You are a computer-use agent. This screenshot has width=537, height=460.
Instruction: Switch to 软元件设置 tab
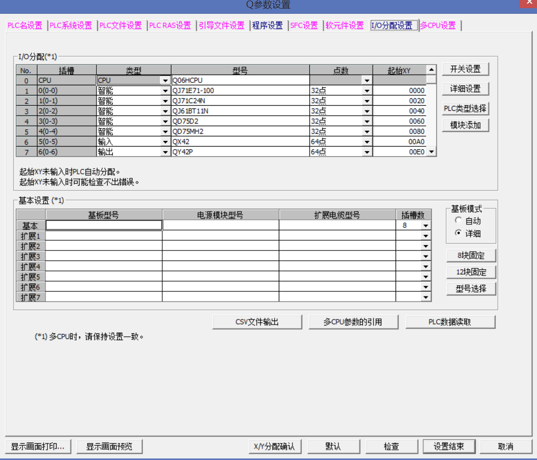coord(345,26)
